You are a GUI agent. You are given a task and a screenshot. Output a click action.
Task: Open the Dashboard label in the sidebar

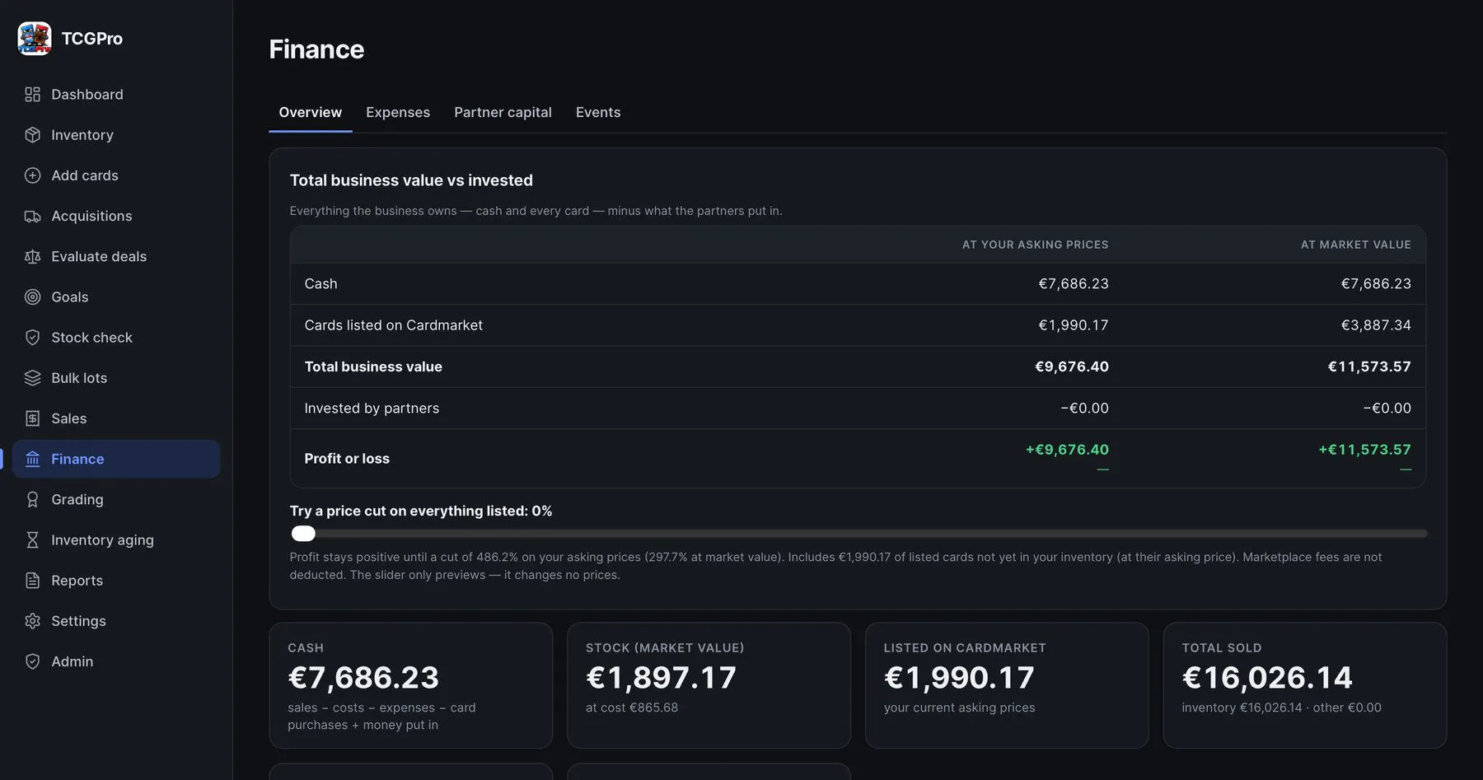87,95
